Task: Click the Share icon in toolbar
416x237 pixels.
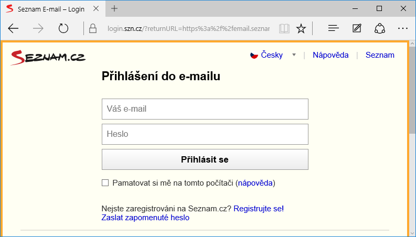Action: click(x=380, y=28)
